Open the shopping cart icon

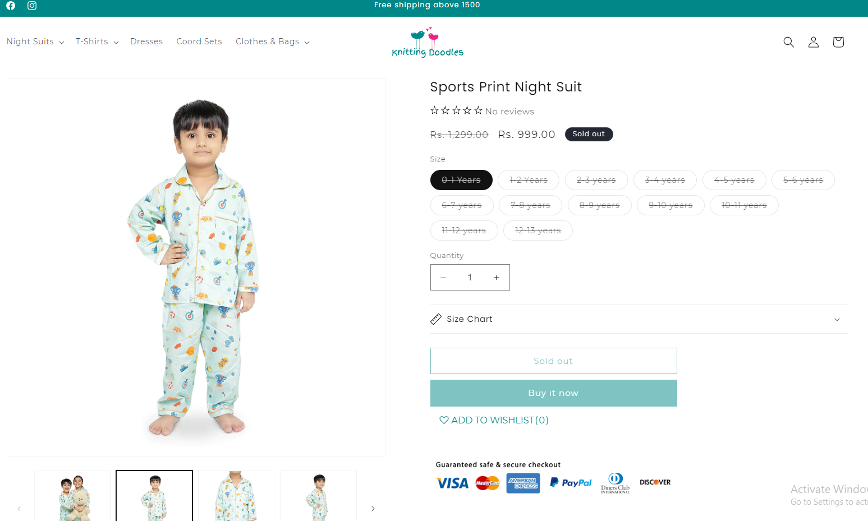[838, 42]
